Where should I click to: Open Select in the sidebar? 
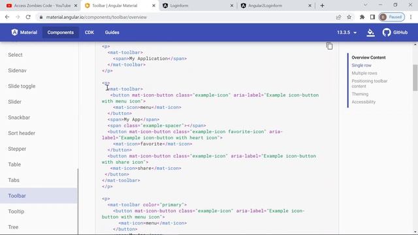(15, 55)
